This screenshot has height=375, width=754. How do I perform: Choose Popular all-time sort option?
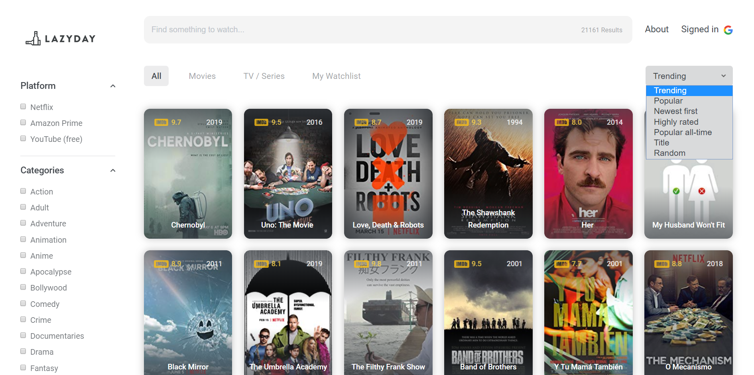click(689, 132)
